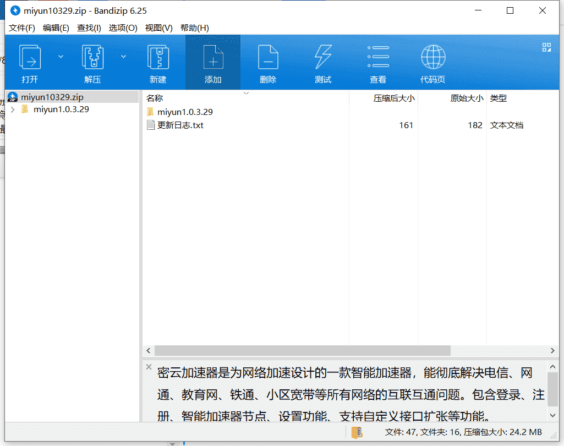The width and height of the screenshot is (564, 446).
Task: Click the archive icon in the status bar
Action: tap(357, 432)
